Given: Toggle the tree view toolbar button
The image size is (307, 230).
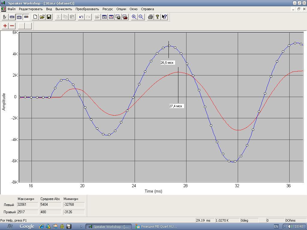Looking at the screenshot, I should (x=5, y=17).
